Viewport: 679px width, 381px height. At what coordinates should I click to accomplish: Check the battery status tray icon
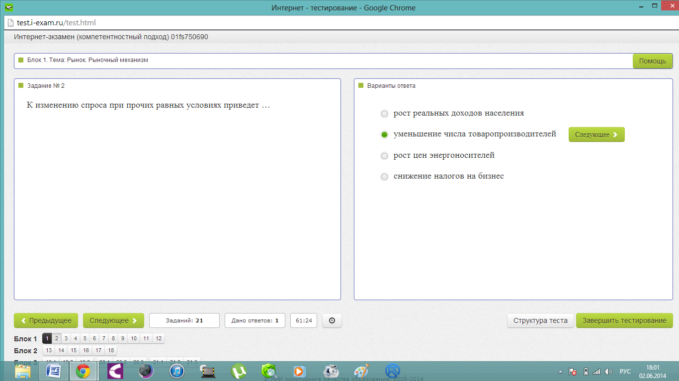(x=586, y=372)
